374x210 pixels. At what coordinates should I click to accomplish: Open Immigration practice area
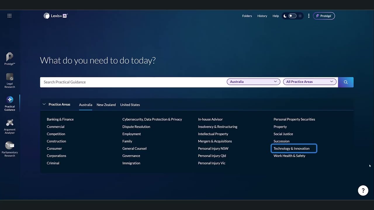click(131, 163)
